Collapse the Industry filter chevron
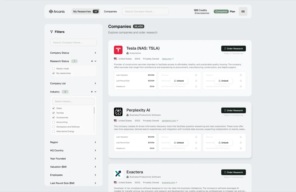The image size is (296, 192). (95, 92)
